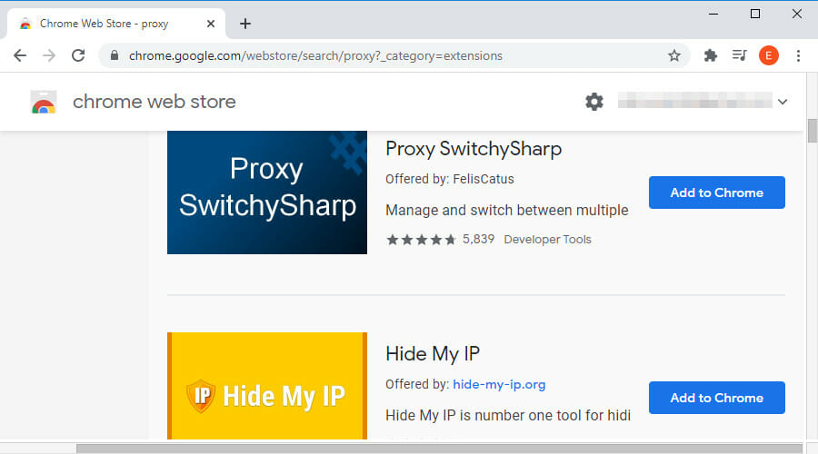Open the Proxy SwitchySharp title
The height and width of the screenshot is (454, 818).
tap(474, 149)
